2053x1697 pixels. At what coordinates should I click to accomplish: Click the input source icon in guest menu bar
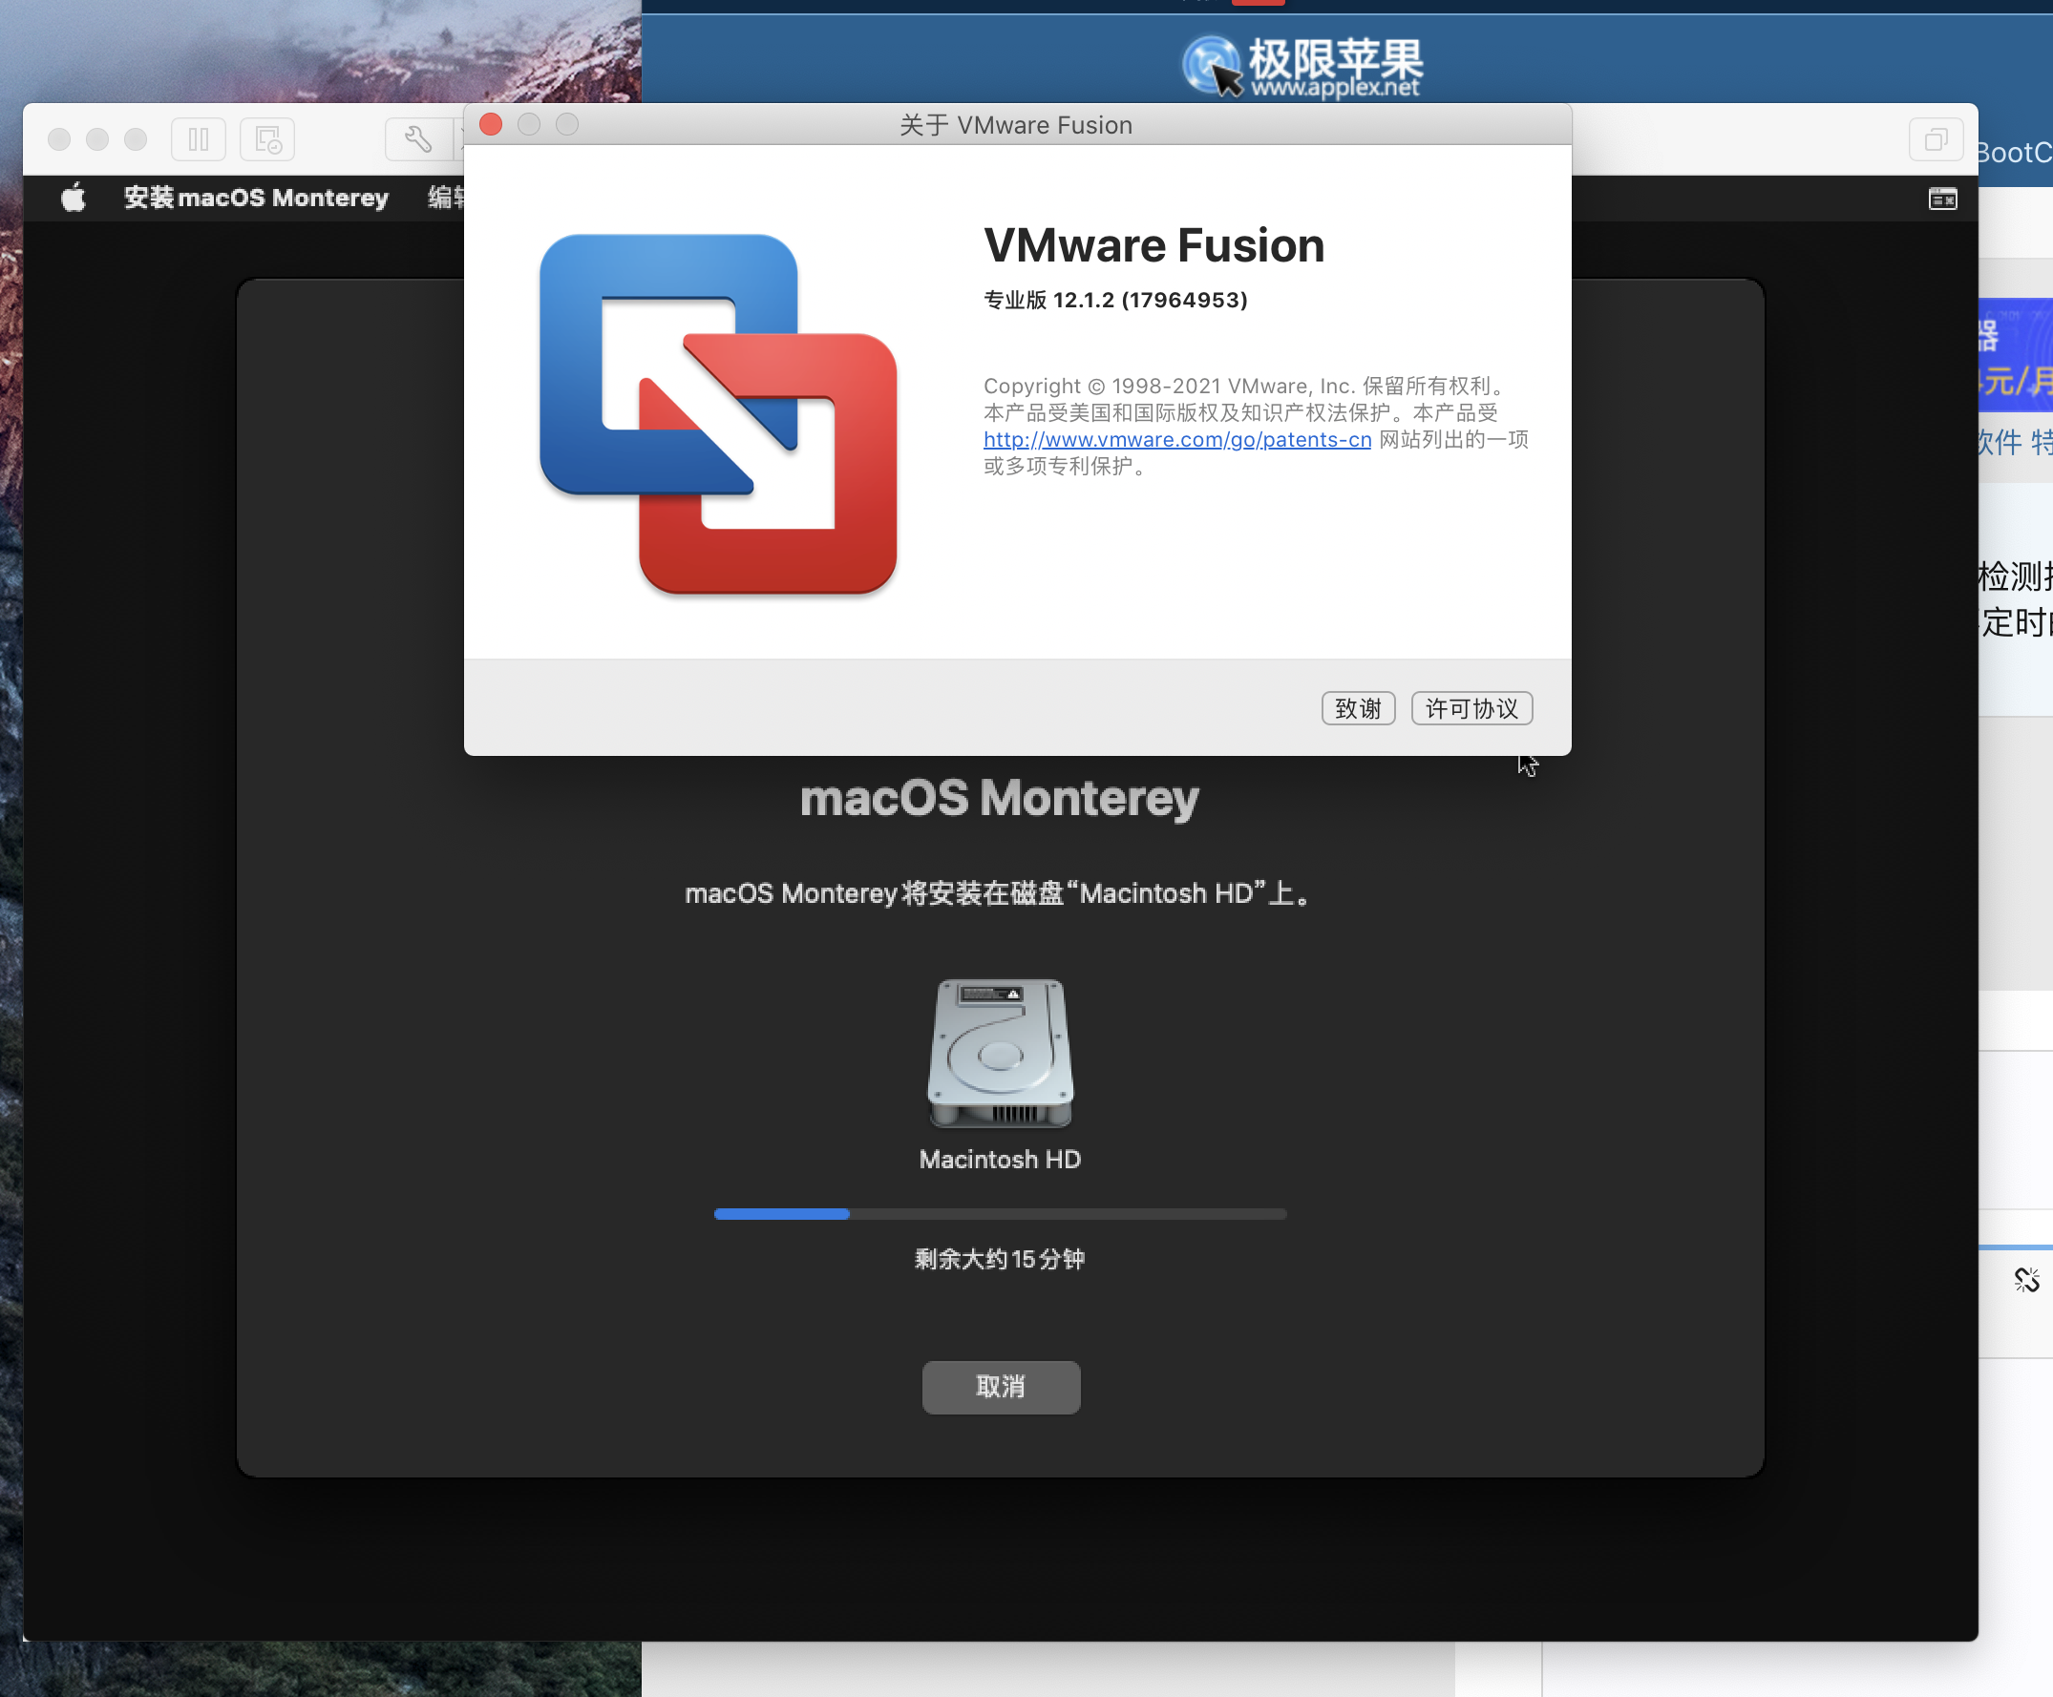point(1942,199)
